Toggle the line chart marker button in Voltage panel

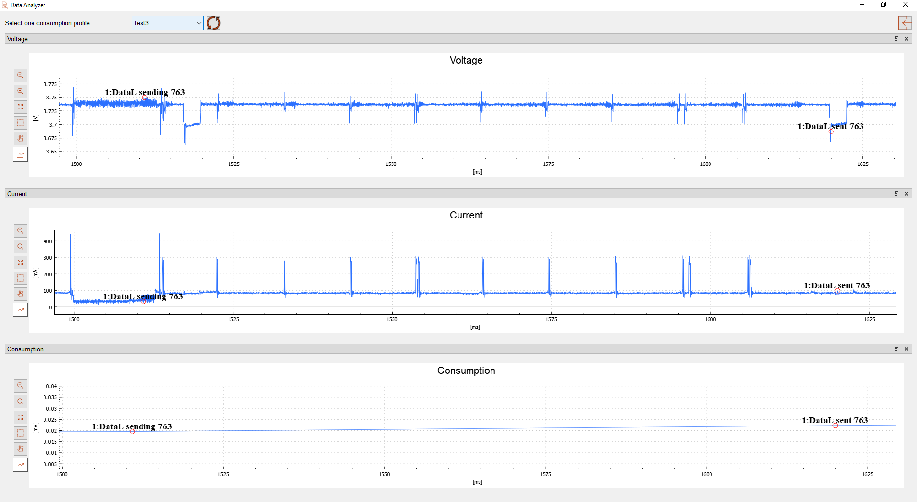pyautogui.click(x=20, y=154)
